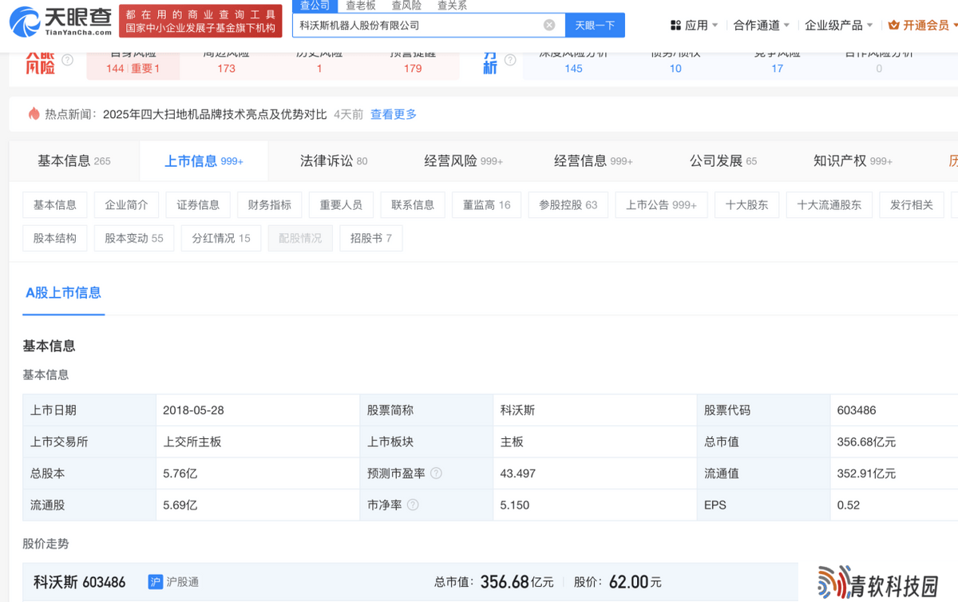Click the listing date 2018-05-28 cell
The image size is (958, 602).
(x=258, y=410)
